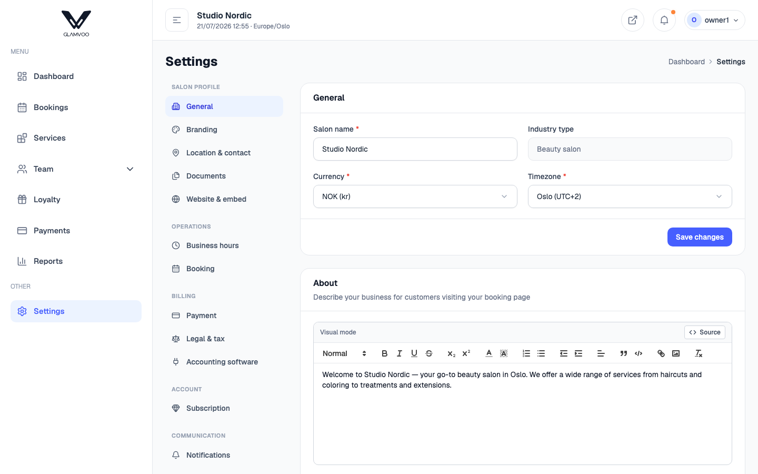758x474 pixels.
Task: Increase indent in the editor
Action: pos(579,353)
